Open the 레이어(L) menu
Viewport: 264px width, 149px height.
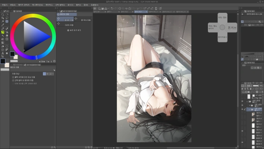pos(49,5)
